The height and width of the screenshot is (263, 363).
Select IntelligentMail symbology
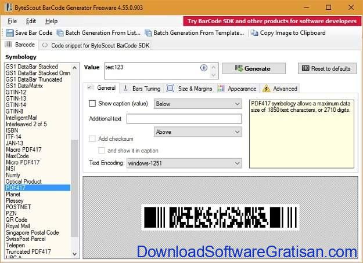click(x=21, y=118)
